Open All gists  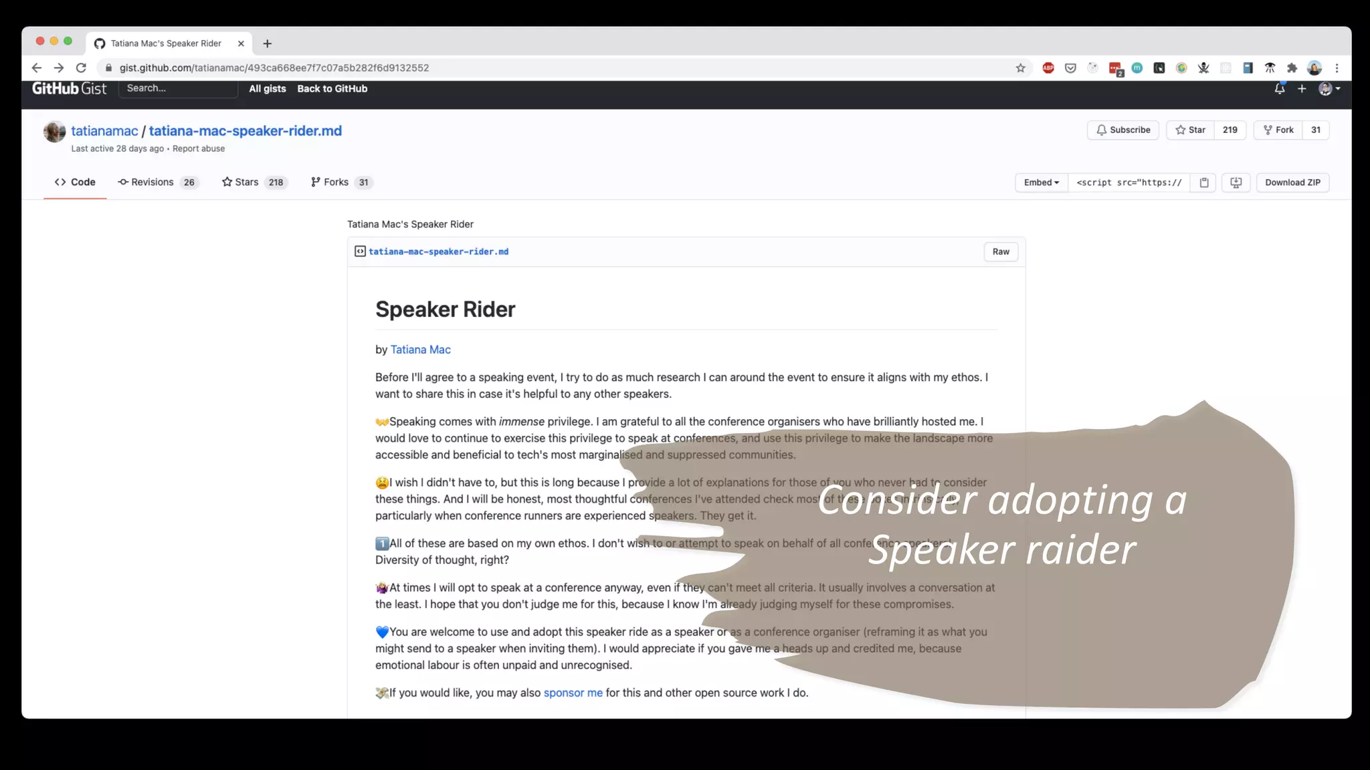pos(267,88)
